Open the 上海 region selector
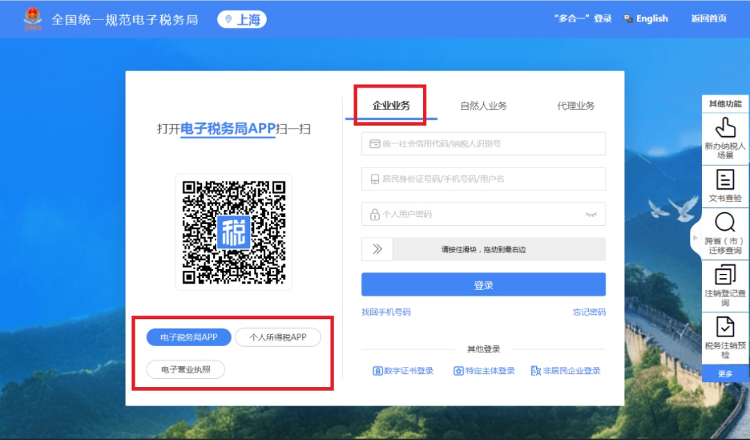Screen dimensions: 750x440 click(242, 19)
